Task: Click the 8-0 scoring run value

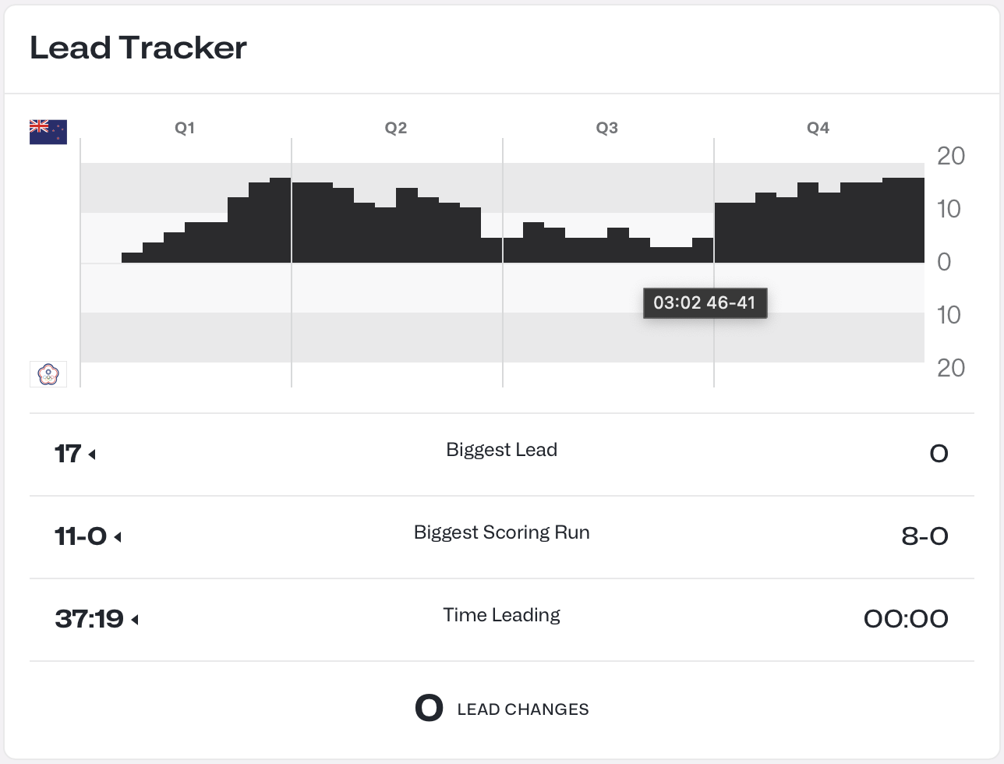Action: tap(924, 536)
